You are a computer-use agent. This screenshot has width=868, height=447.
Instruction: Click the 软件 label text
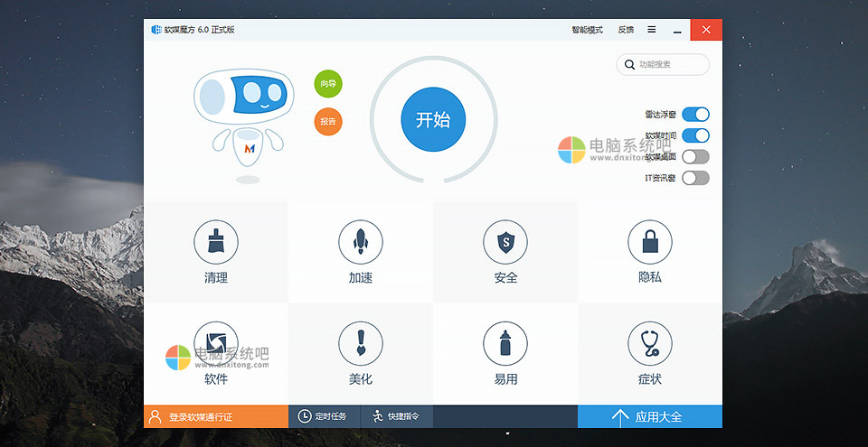[x=216, y=379]
